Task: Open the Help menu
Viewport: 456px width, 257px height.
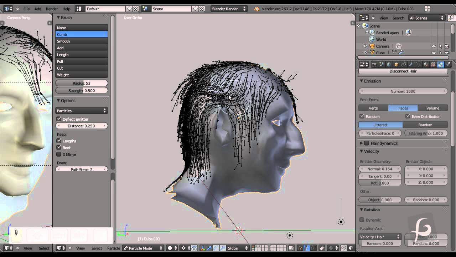Action: [66, 9]
